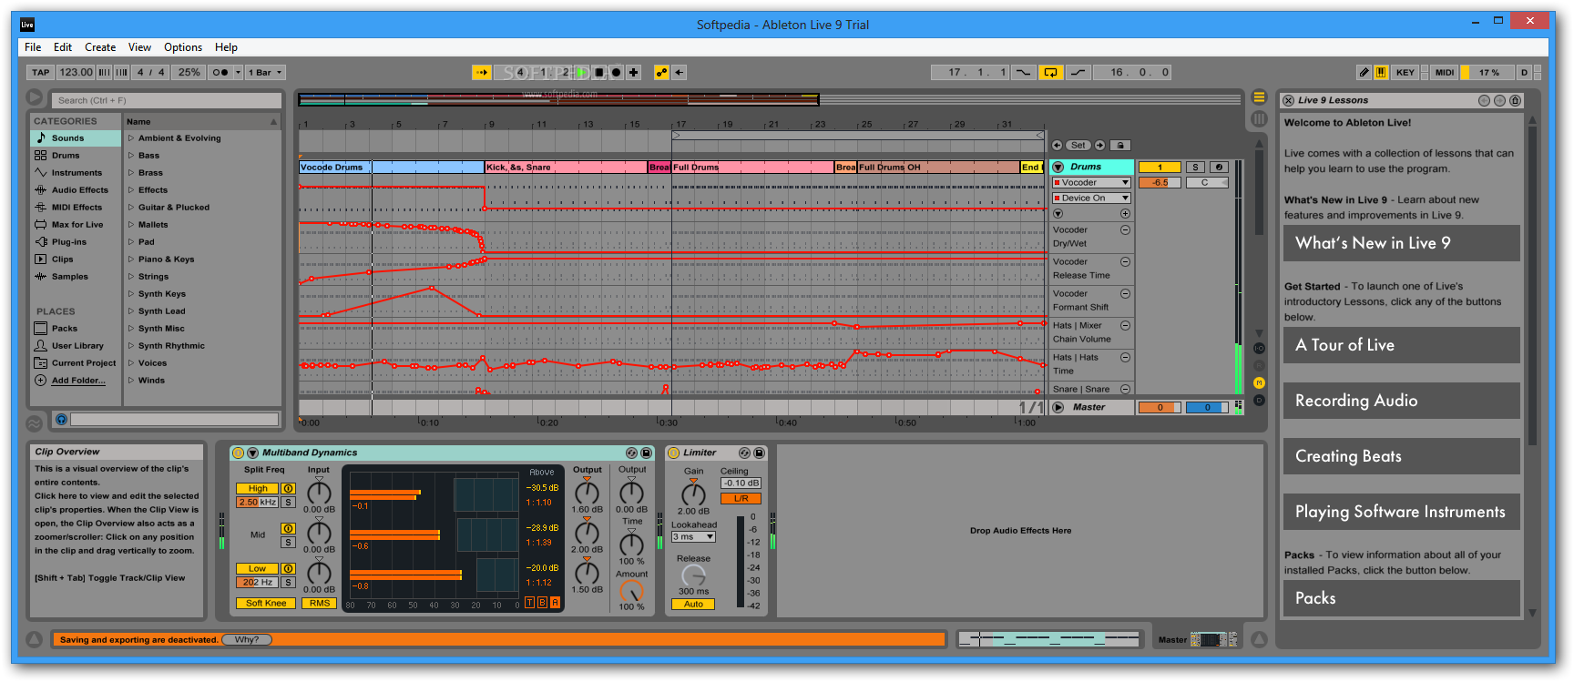Close the Live 9 Lessons panel
This screenshot has height=682, width=1574.
click(x=1288, y=100)
